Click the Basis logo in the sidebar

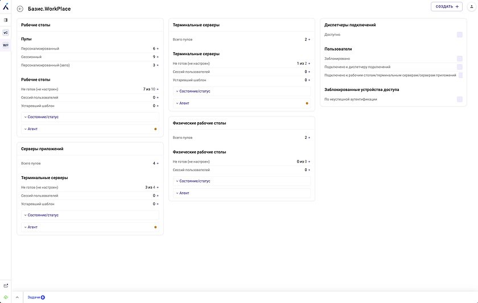[6, 6]
